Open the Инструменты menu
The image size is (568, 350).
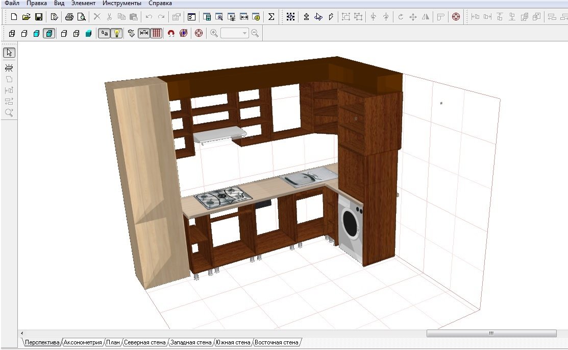pos(121,3)
